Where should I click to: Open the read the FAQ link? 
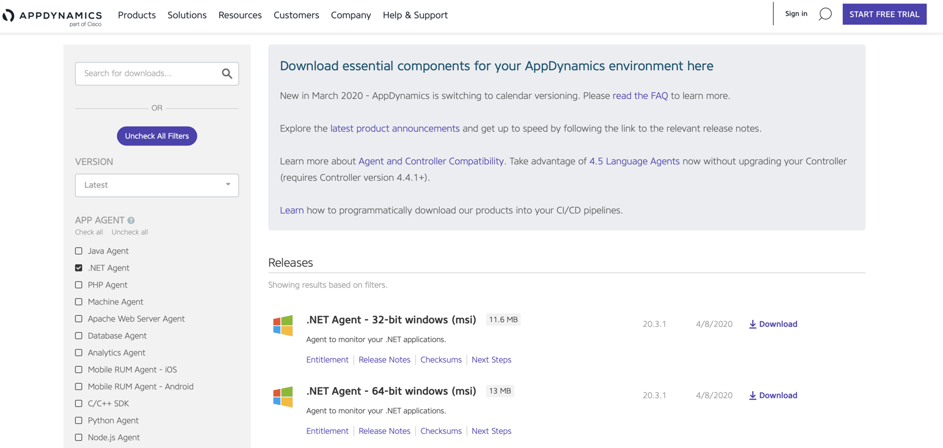point(640,96)
